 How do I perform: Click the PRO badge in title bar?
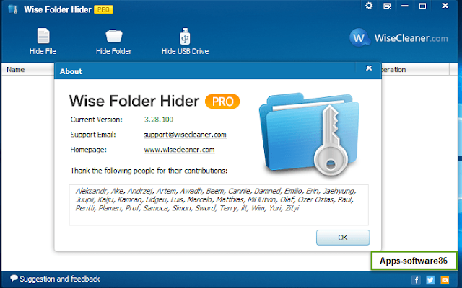coord(103,9)
